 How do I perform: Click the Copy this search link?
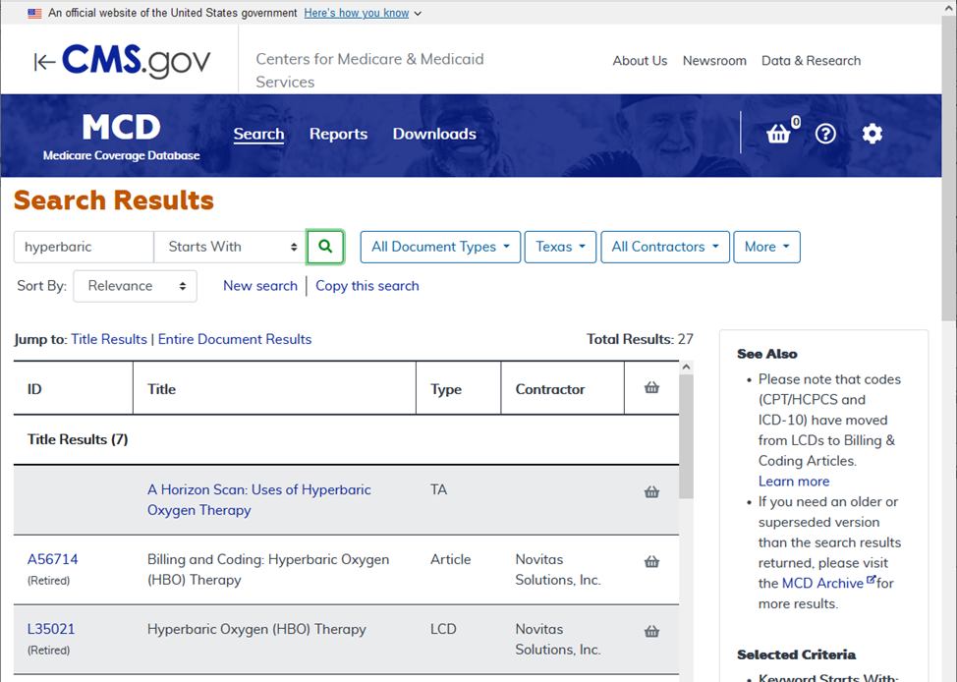click(x=366, y=286)
